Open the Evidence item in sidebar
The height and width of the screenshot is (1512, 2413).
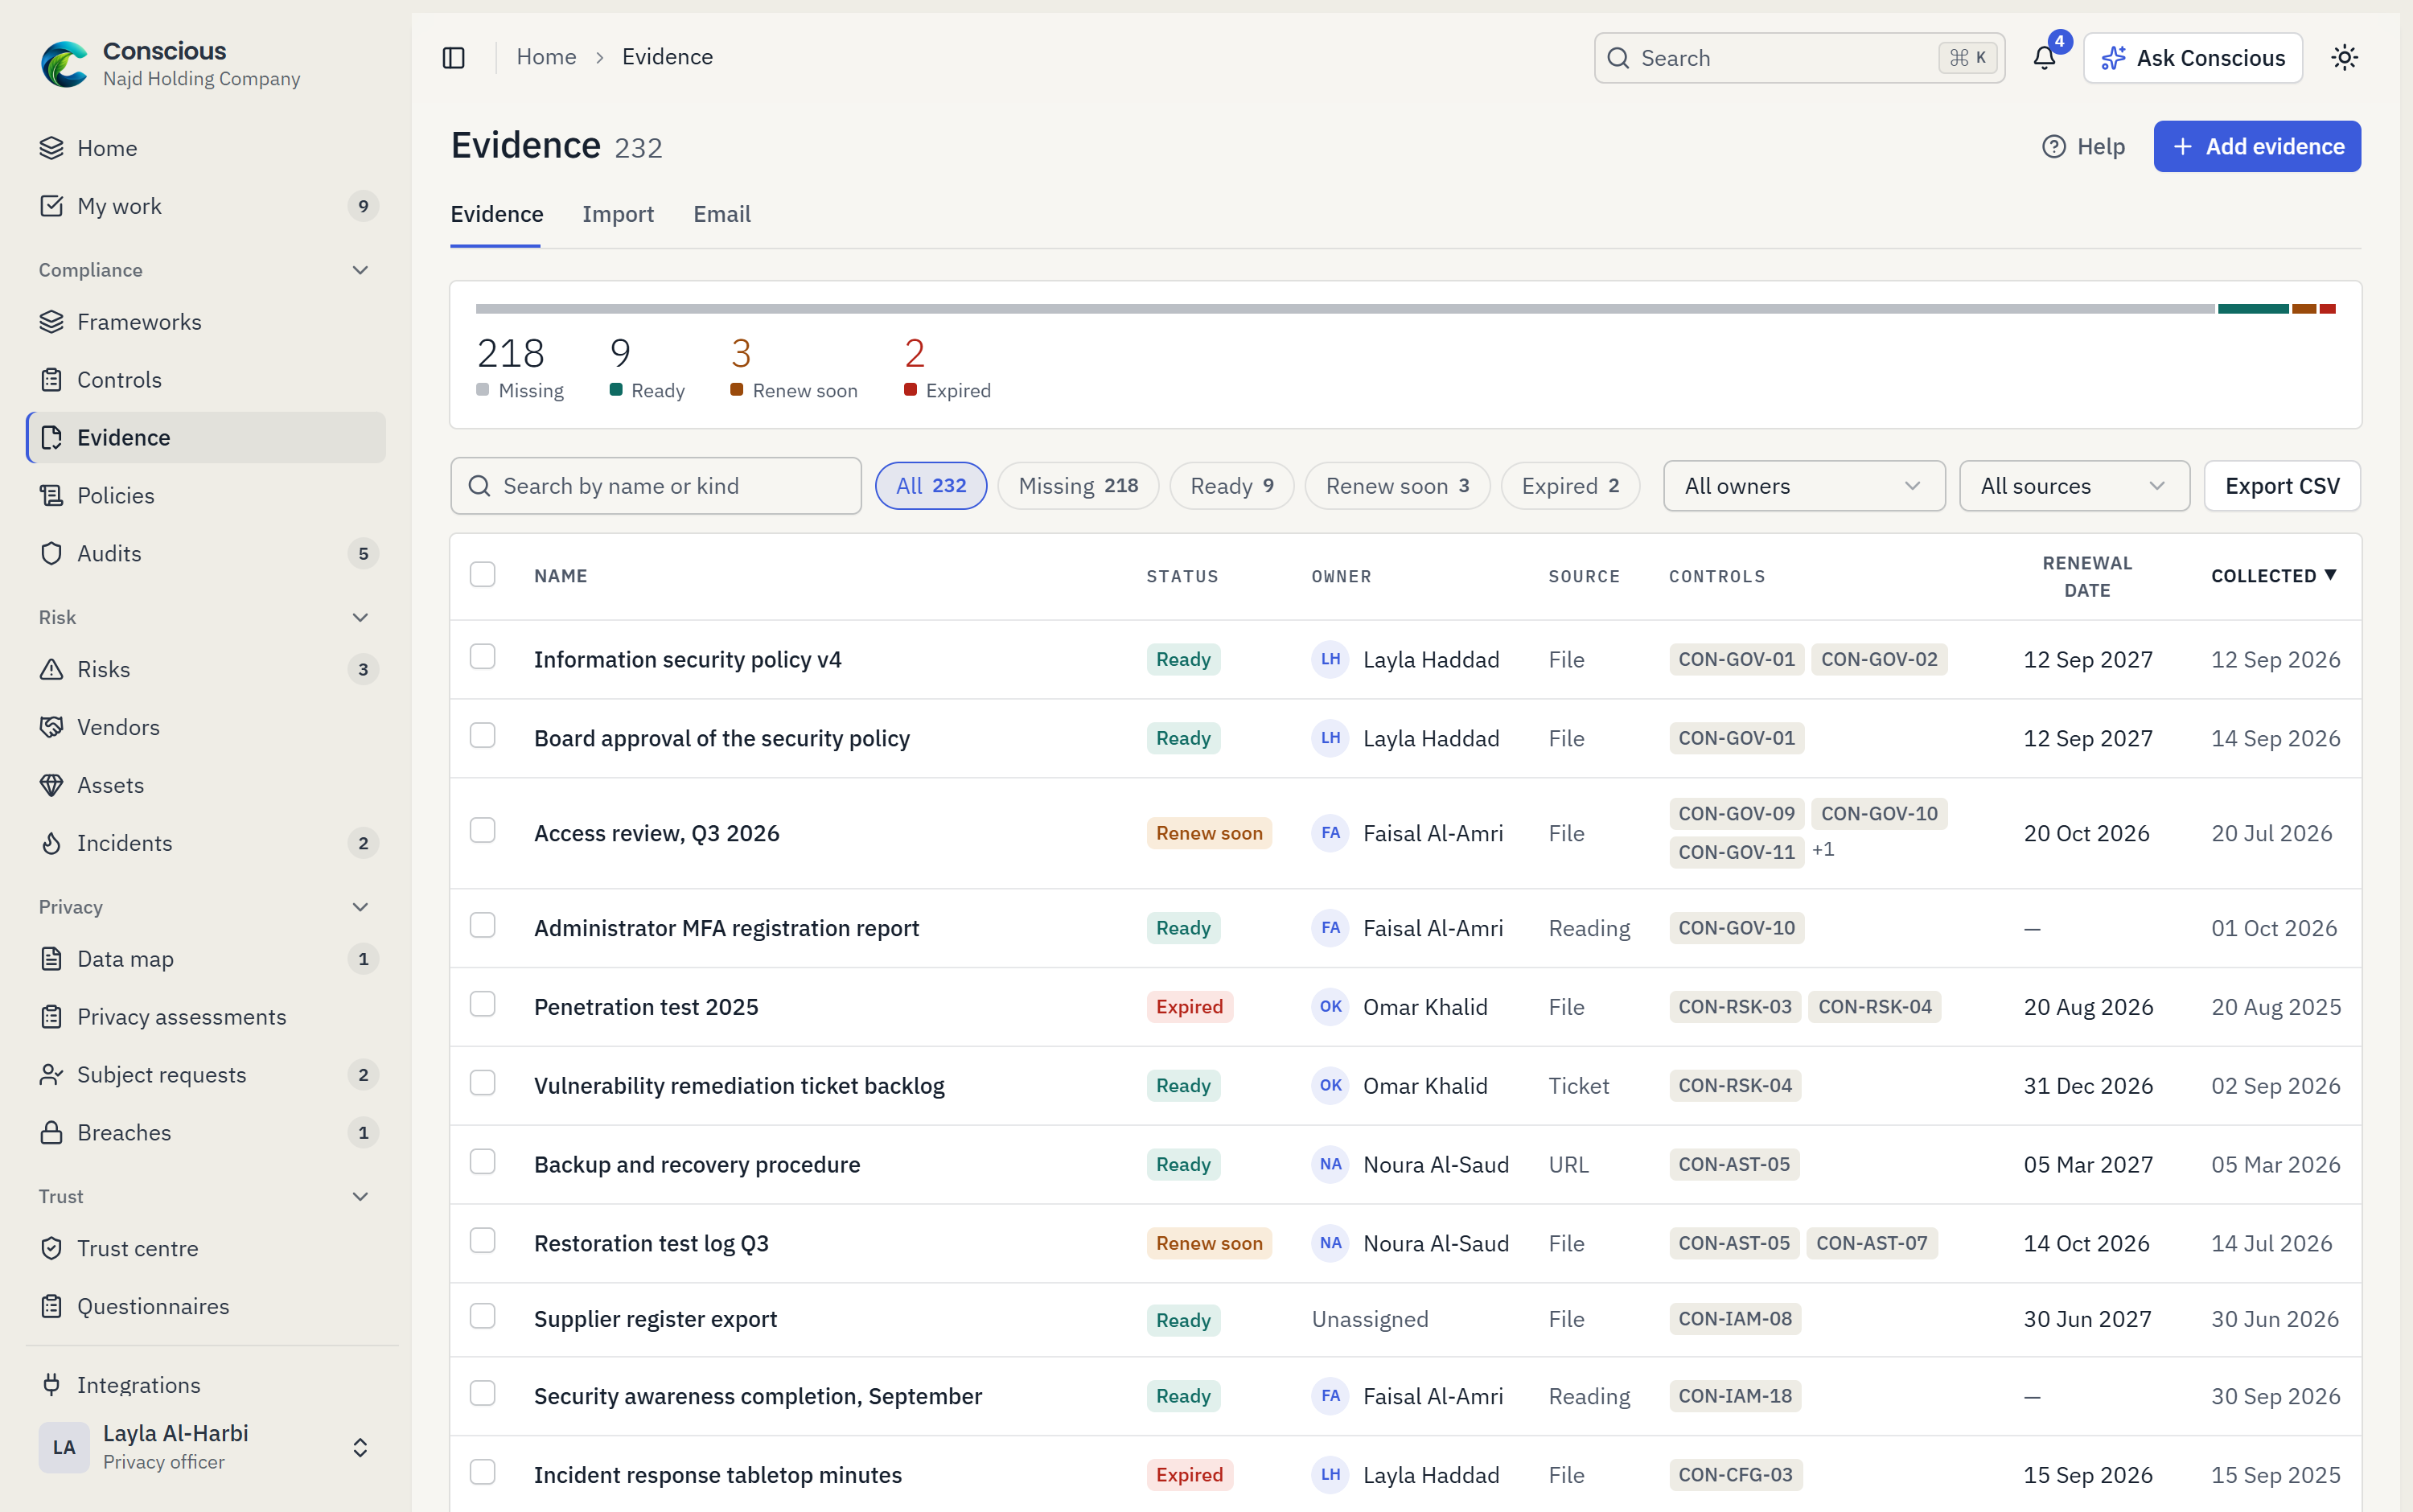pyautogui.click(x=206, y=438)
